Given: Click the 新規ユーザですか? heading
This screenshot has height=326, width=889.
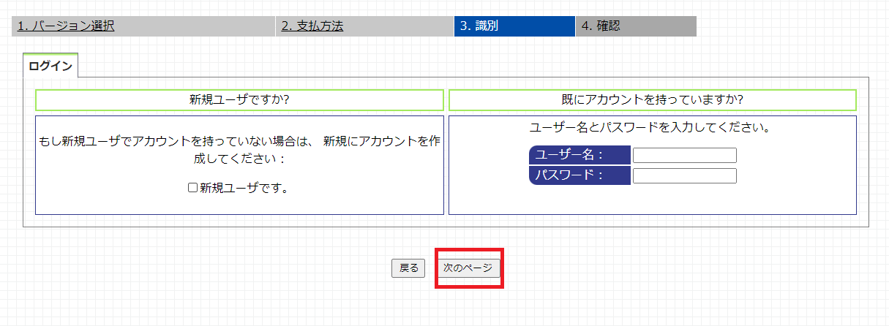Looking at the screenshot, I should click(x=239, y=100).
